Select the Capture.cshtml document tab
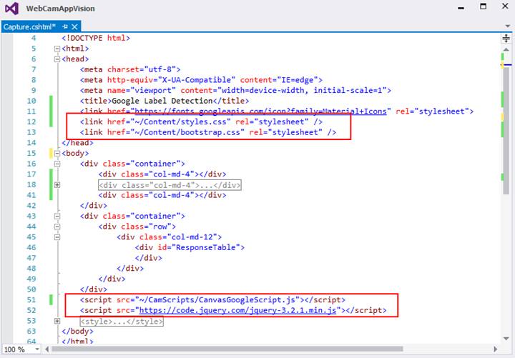This screenshot has height=358, width=515. [29, 26]
